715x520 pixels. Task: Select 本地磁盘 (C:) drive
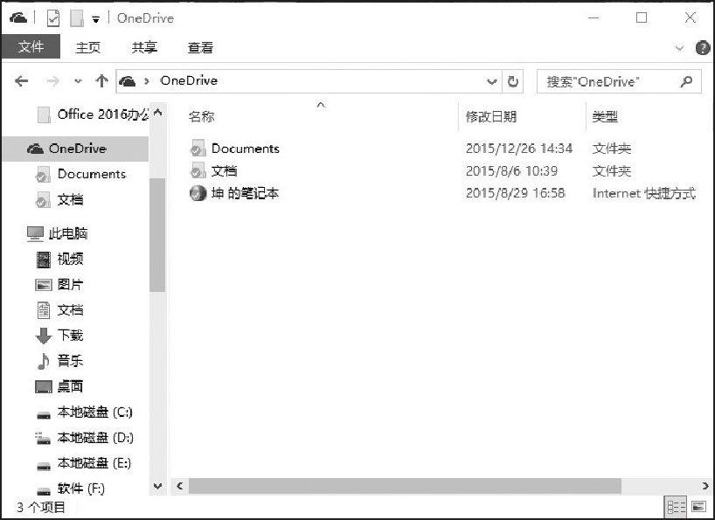[x=85, y=413]
